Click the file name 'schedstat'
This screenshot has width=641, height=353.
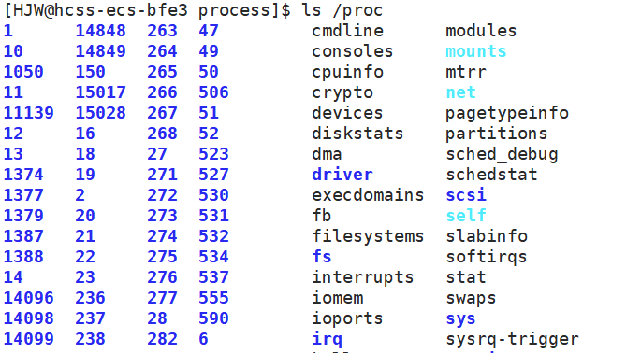click(x=492, y=175)
